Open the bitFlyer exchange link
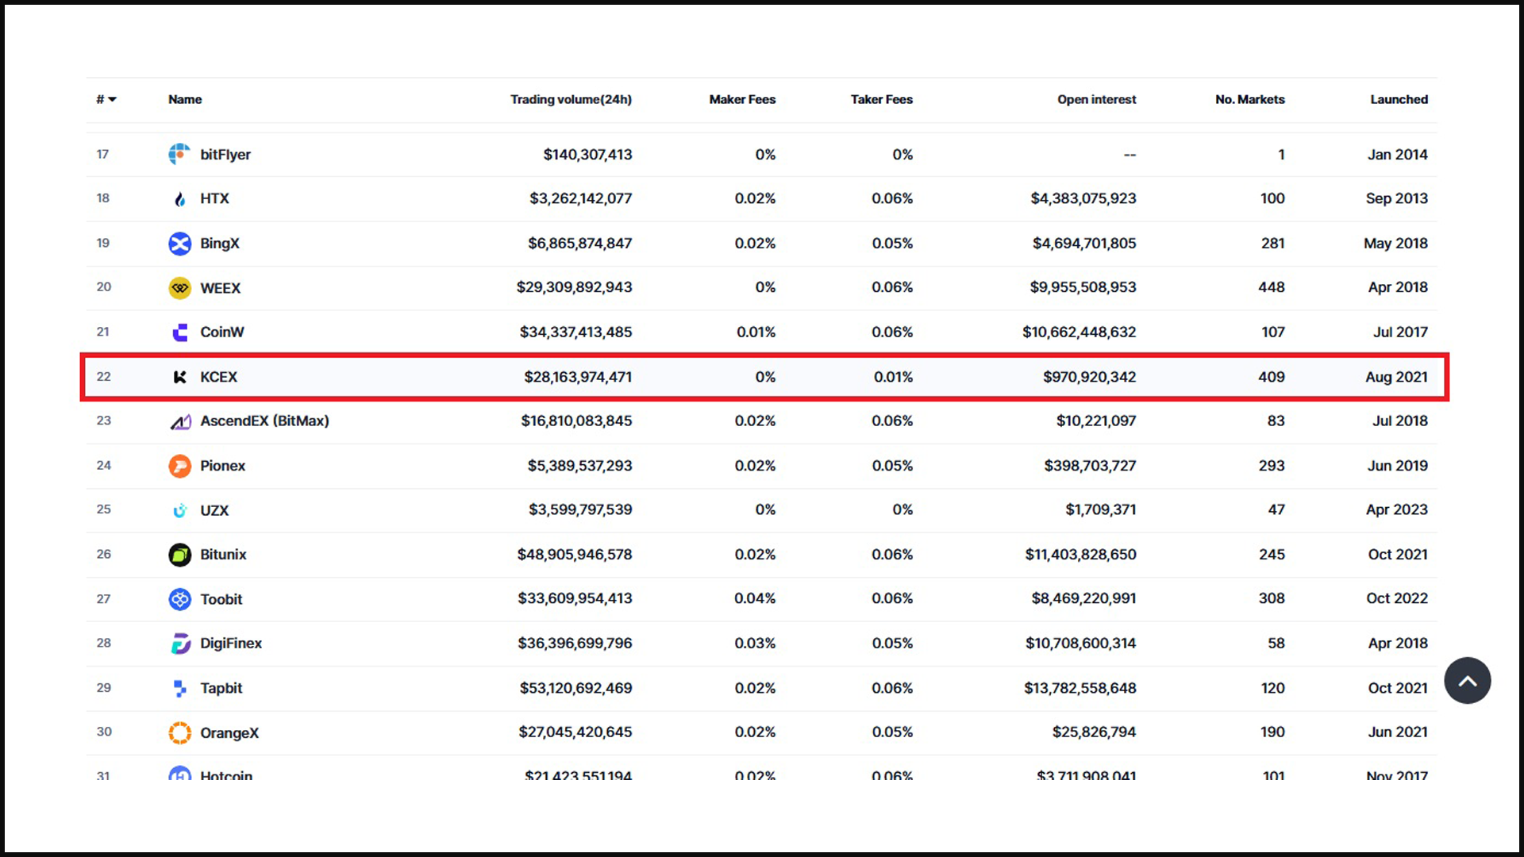 [x=225, y=155]
